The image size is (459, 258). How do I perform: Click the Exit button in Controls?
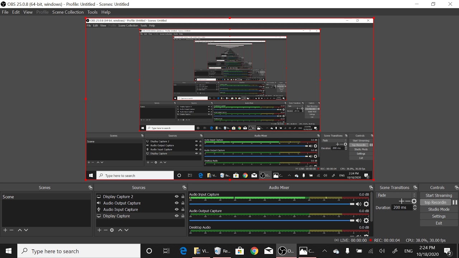tap(439, 223)
